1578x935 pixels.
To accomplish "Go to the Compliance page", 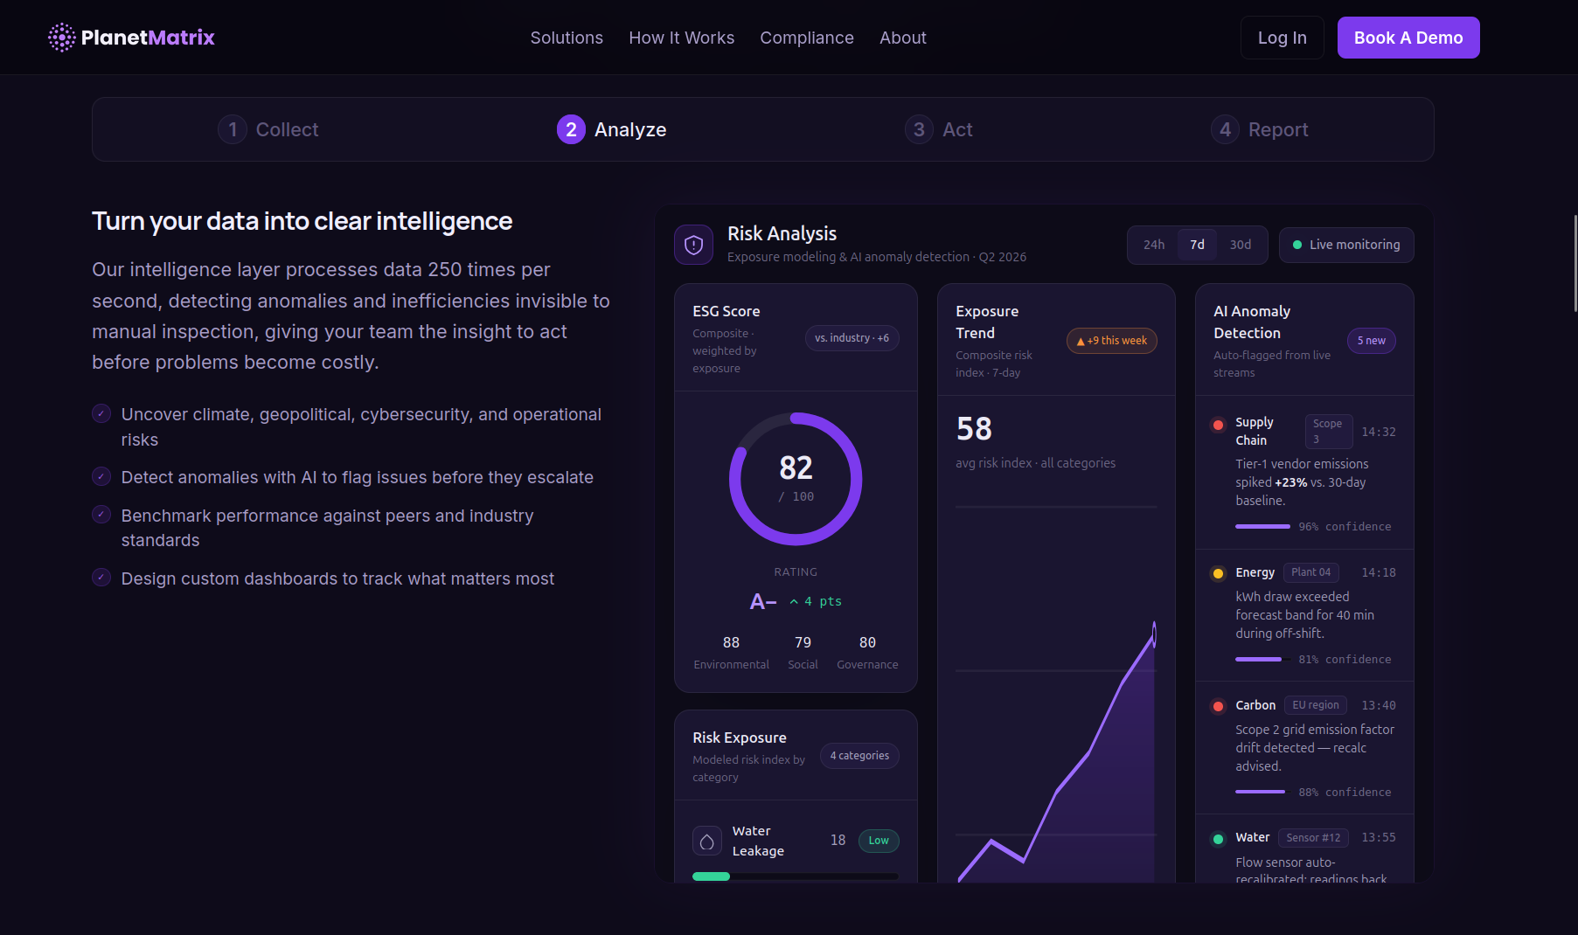I will pyautogui.click(x=807, y=38).
